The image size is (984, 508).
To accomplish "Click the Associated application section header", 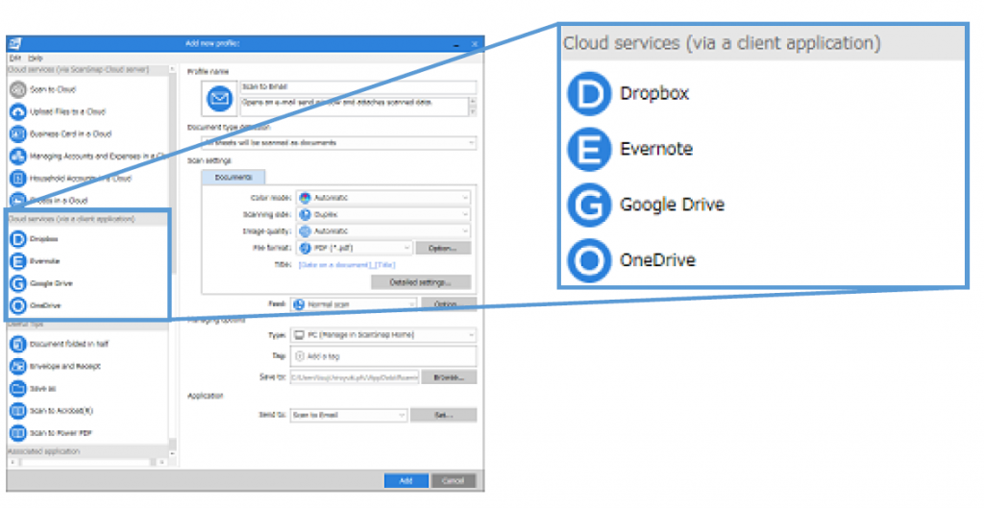I will (87, 451).
